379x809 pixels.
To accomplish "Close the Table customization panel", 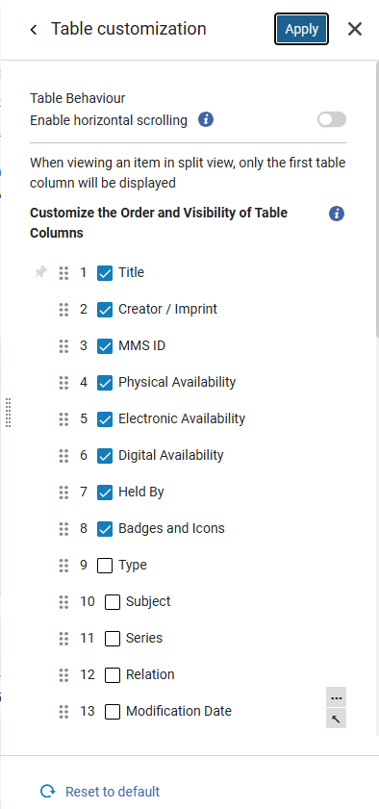I will click(355, 30).
